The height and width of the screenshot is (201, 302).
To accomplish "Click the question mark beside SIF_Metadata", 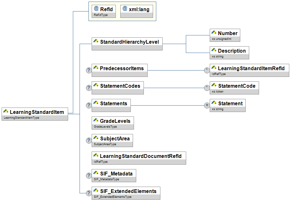I will pos(89,175).
